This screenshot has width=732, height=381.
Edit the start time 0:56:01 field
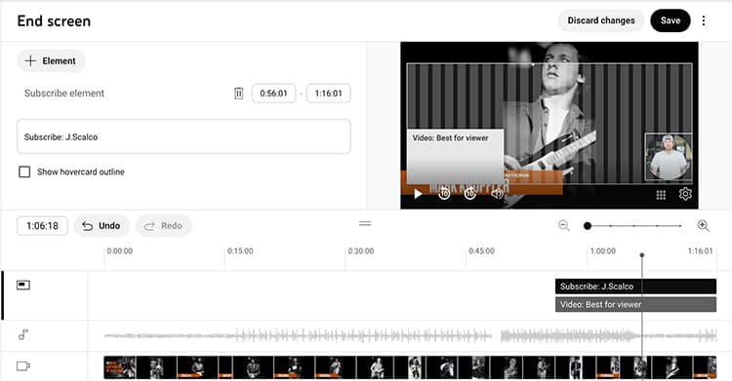click(x=273, y=94)
